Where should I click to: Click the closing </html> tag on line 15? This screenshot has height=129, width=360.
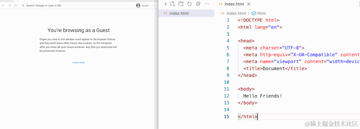(x=247, y=117)
